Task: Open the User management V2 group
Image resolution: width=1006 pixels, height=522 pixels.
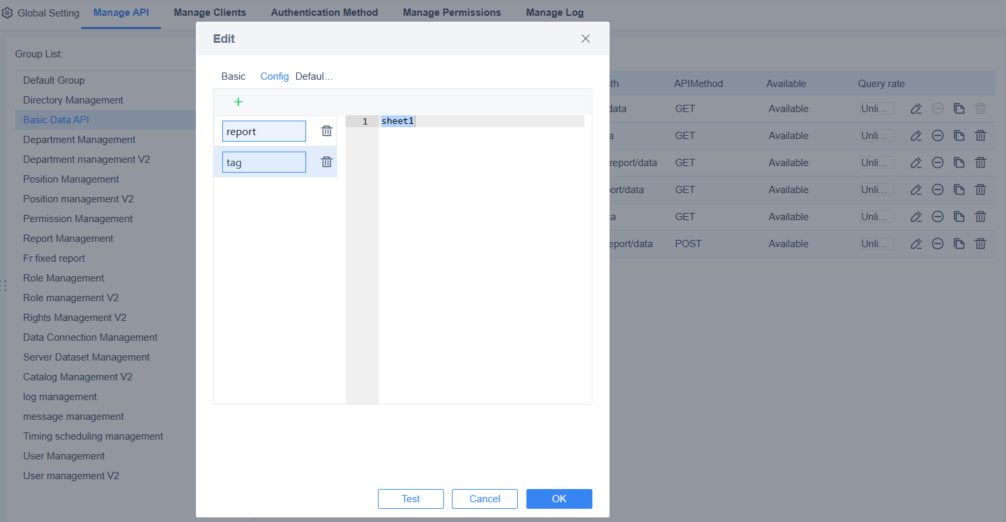Action: [71, 476]
